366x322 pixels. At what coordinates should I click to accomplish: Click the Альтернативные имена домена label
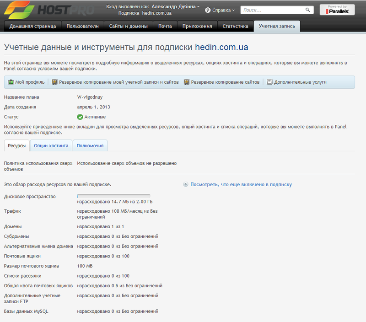pyautogui.click(x=38, y=246)
